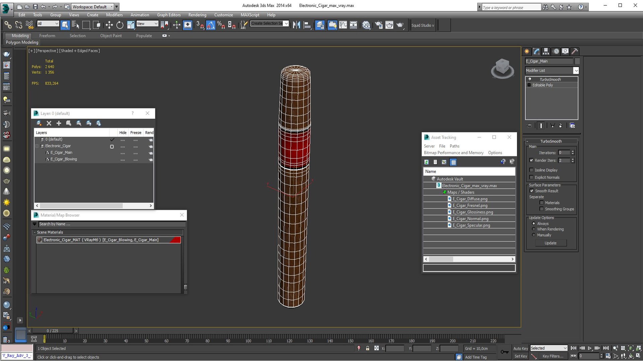Open the Material Editor icon
This screenshot has width=643, height=361.
click(366, 25)
